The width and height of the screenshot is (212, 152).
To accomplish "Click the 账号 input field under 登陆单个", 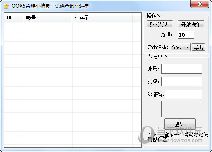I will coord(182,69).
